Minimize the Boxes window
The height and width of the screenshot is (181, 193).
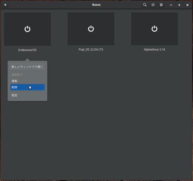coord(171,5)
